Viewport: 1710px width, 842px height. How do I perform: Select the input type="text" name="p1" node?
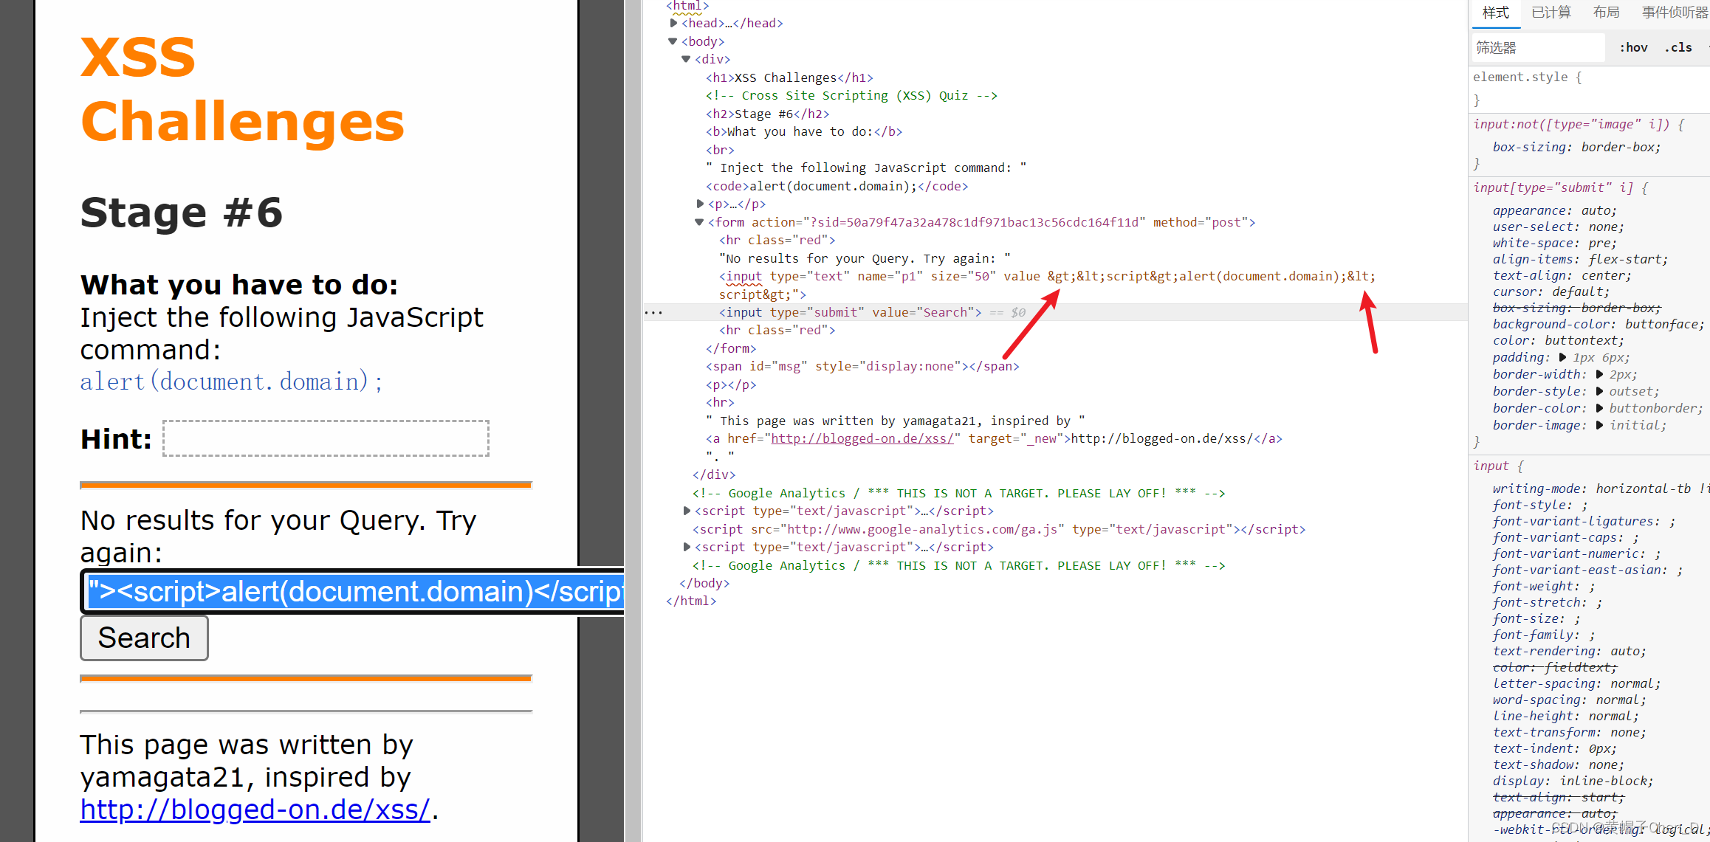tap(1047, 285)
